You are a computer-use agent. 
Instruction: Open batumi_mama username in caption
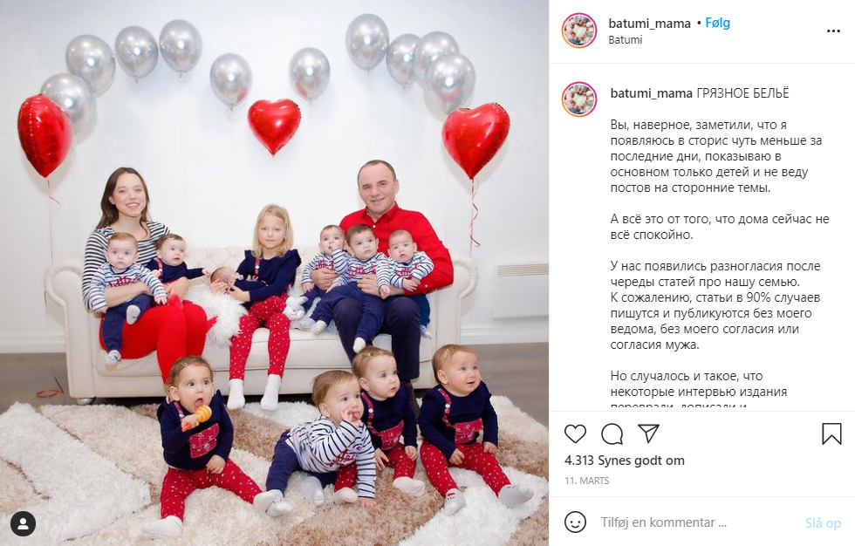tap(652, 93)
